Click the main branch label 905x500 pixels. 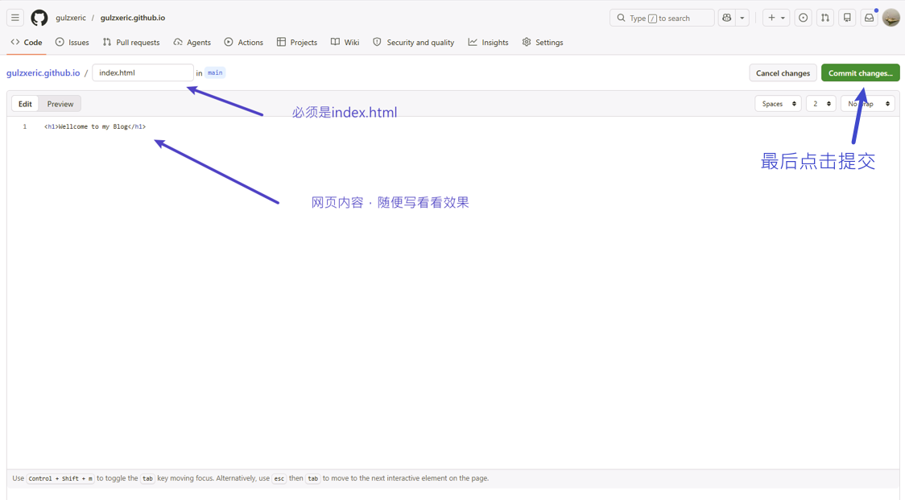coord(215,72)
